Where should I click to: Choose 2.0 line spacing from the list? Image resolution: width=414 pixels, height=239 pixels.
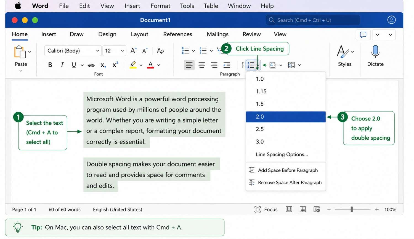tap(286, 117)
